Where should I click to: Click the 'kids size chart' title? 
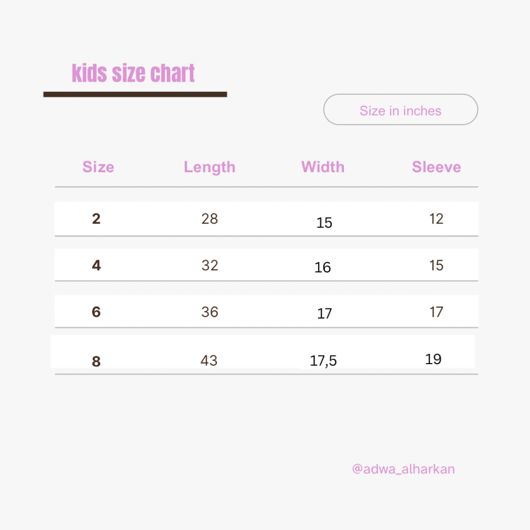point(133,73)
